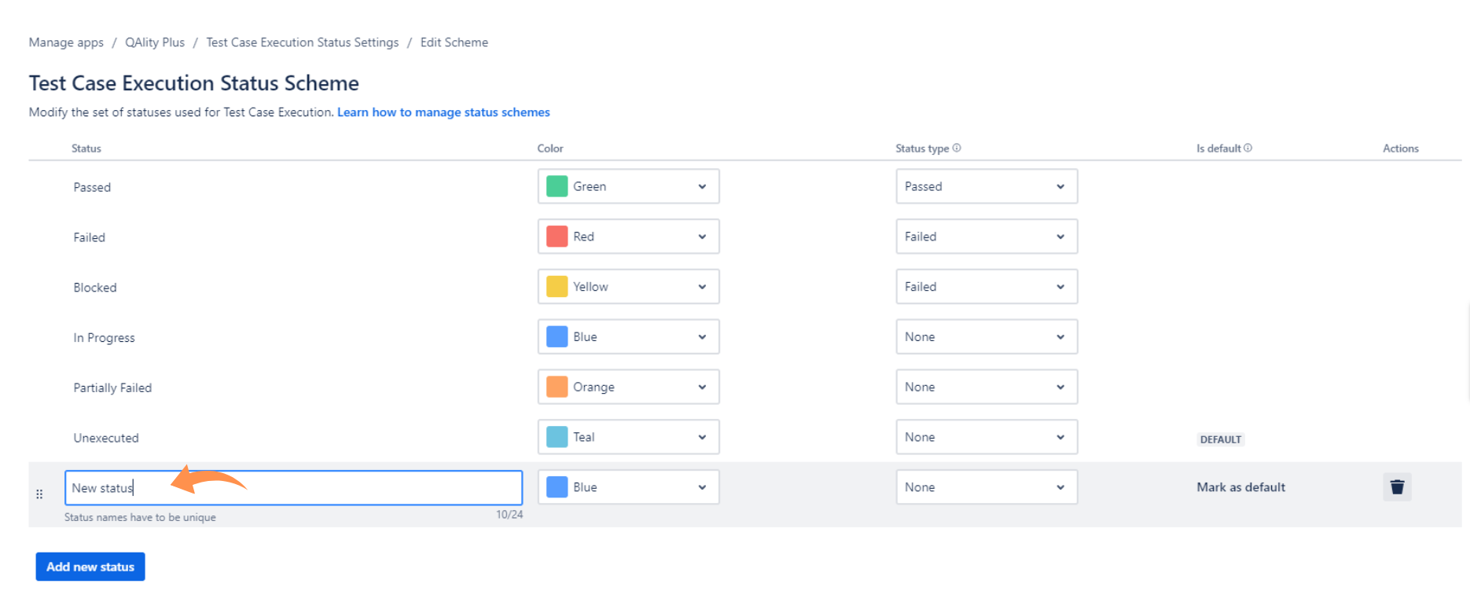This screenshot has height=613, width=1470.
Task: Go to Manage apps breadcrumb
Action: click(66, 42)
